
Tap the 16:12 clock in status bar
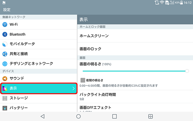coord(188,3)
